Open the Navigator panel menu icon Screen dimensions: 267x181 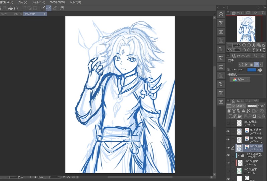click(x=228, y=12)
